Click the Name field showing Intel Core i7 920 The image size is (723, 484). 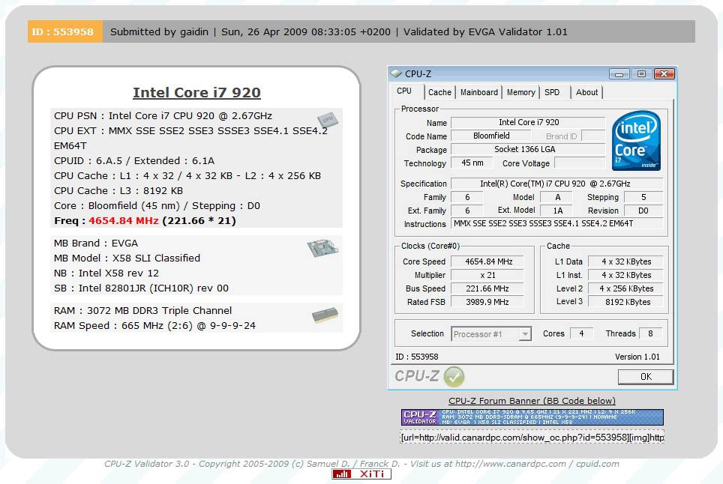coord(529,122)
